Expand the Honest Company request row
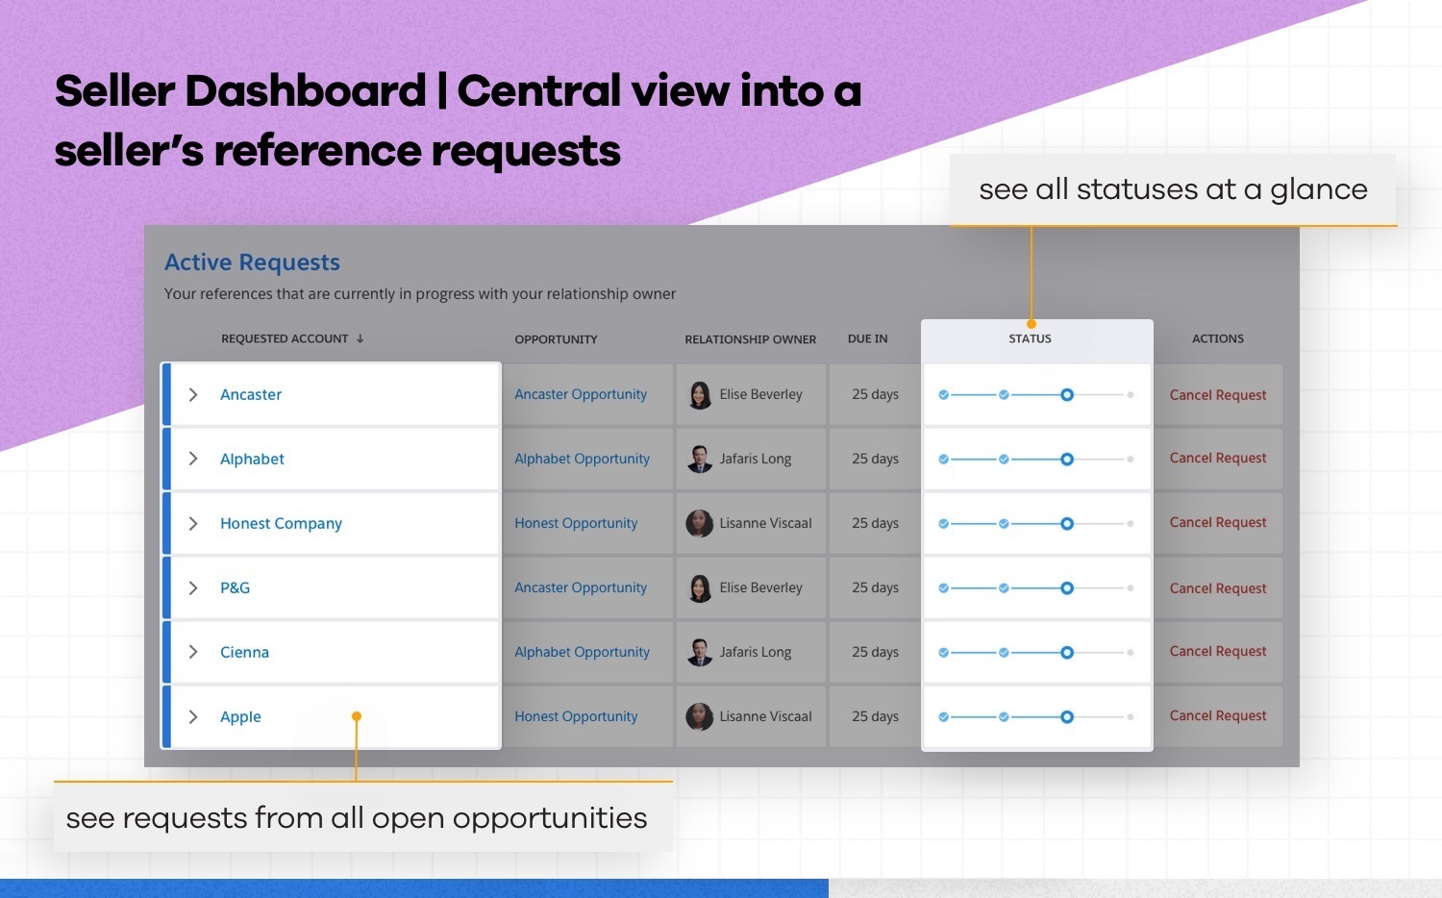This screenshot has width=1442, height=898. 193,524
